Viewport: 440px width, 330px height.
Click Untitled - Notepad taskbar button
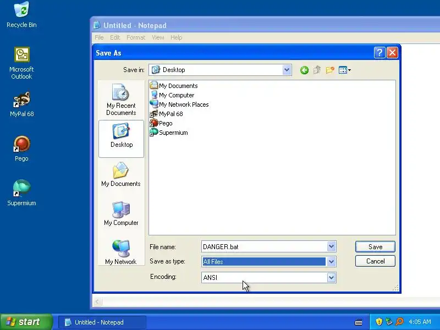pos(102,322)
